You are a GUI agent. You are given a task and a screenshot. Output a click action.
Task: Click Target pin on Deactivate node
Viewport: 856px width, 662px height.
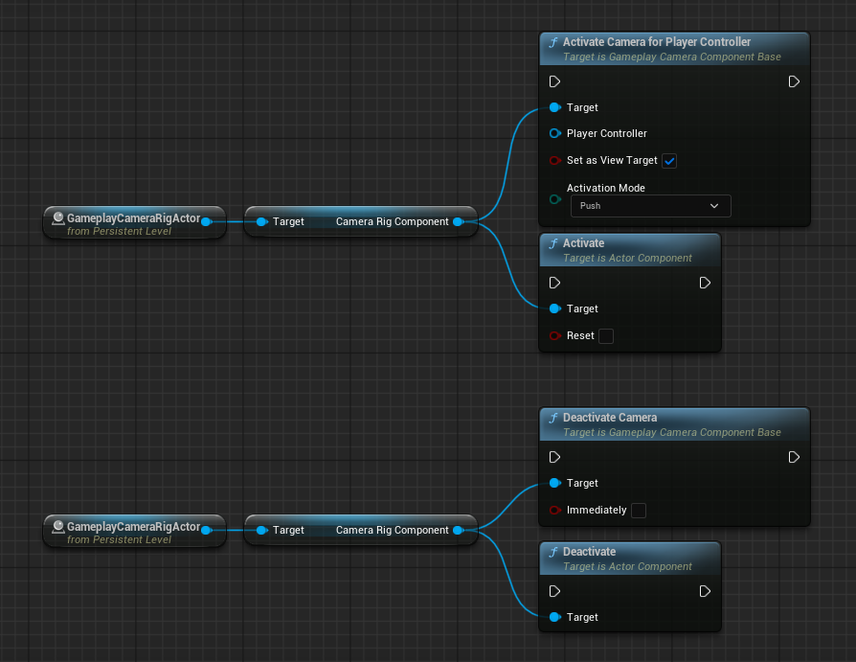[x=555, y=617]
